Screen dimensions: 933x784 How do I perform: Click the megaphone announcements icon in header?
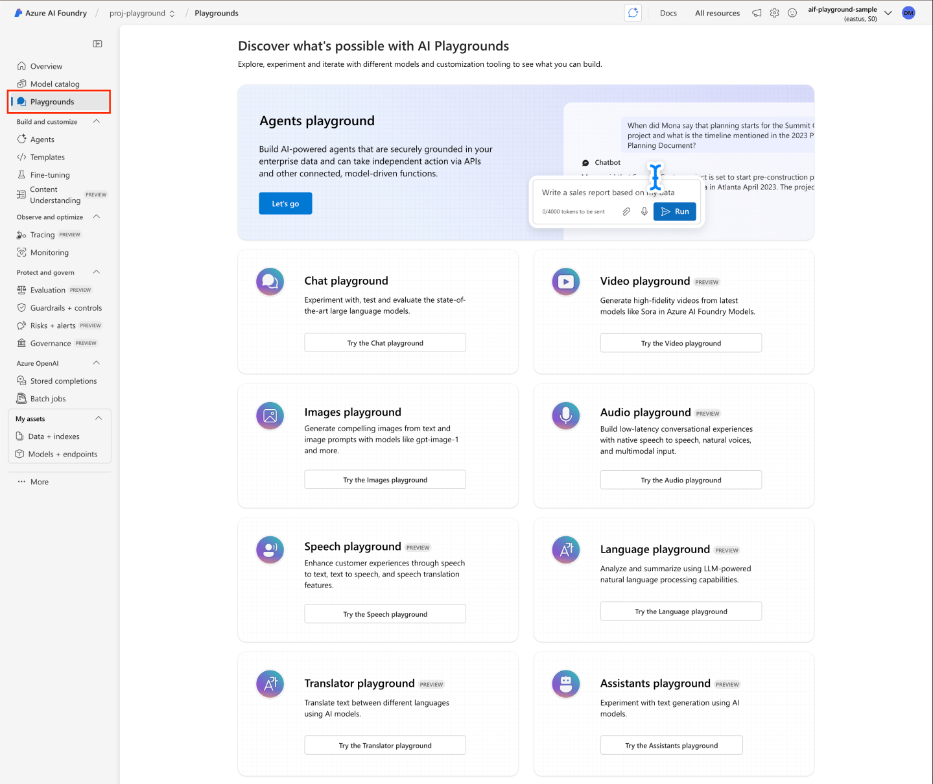coord(757,13)
